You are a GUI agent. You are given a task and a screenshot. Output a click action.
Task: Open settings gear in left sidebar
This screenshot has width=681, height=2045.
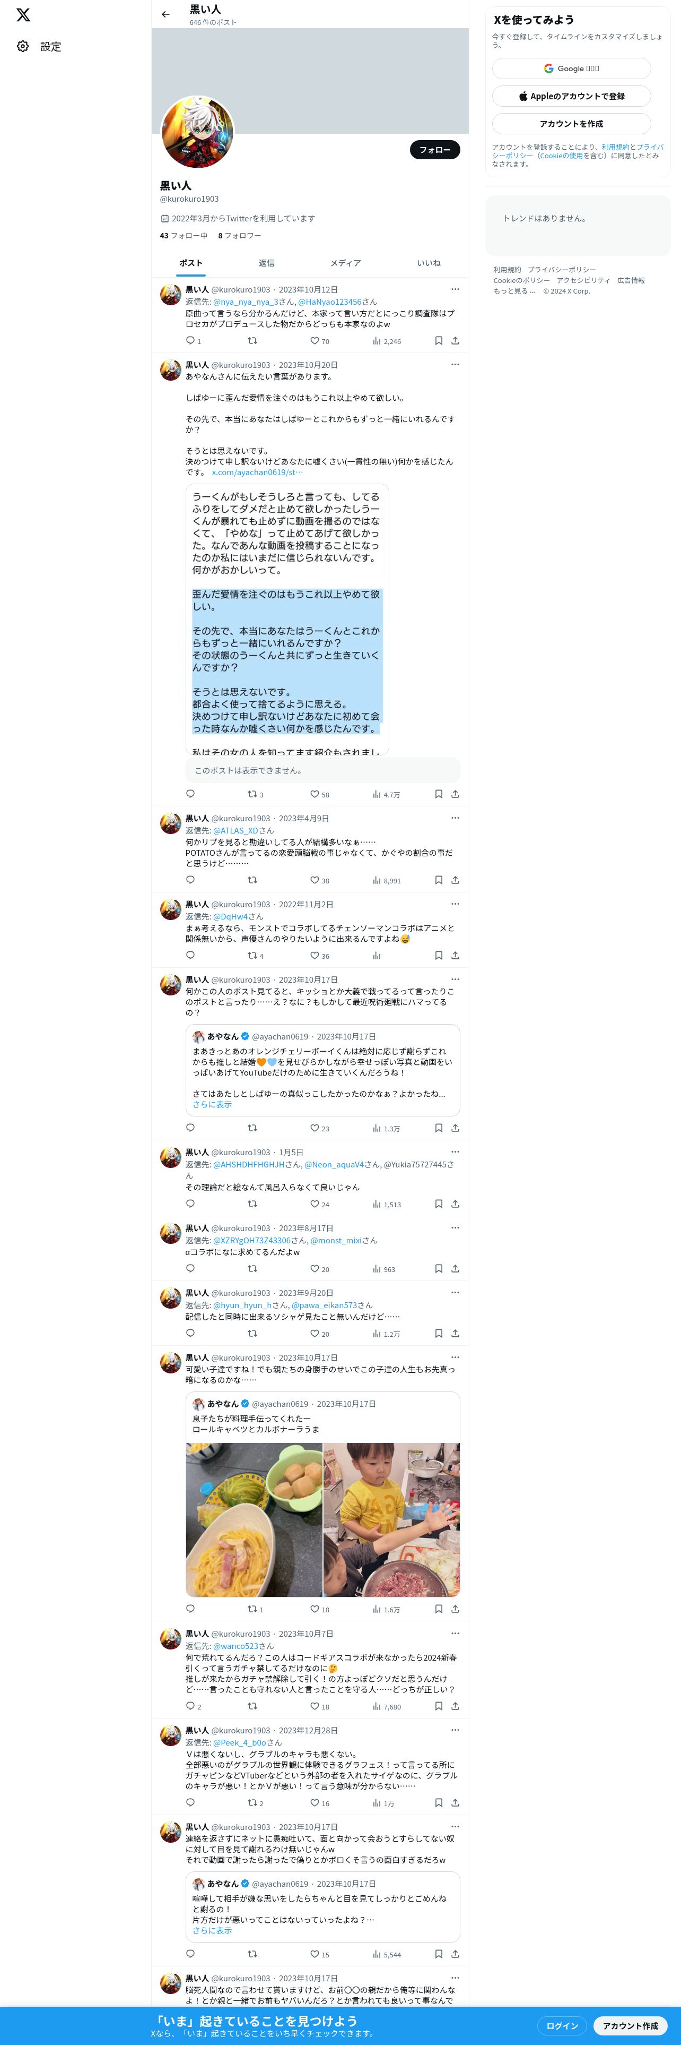(23, 46)
